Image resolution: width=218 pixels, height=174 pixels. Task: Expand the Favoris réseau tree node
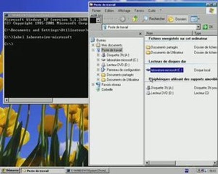(x=93, y=85)
